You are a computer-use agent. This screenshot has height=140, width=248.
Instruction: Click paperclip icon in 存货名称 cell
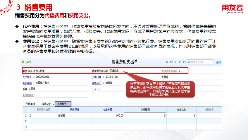[195, 115]
